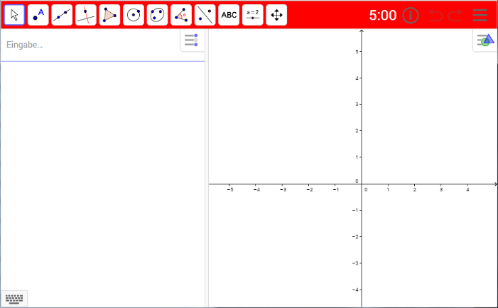Viewport: 498px width, 308px height.
Task: Open exam info circle icon
Action: 411,15
